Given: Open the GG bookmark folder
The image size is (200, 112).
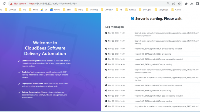Looking at the screenshot, I should coord(23,10).
